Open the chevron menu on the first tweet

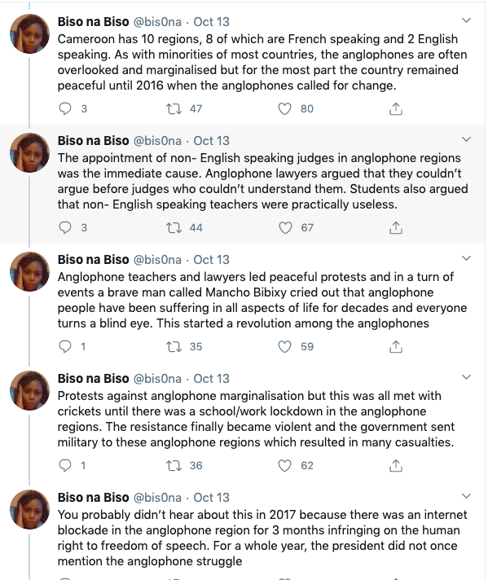pyautogui.click(x=467, y=20)
